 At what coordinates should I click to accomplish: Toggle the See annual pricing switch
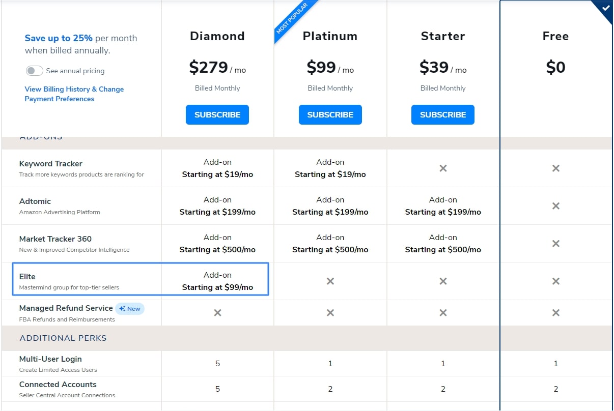(x=34, y=71)
